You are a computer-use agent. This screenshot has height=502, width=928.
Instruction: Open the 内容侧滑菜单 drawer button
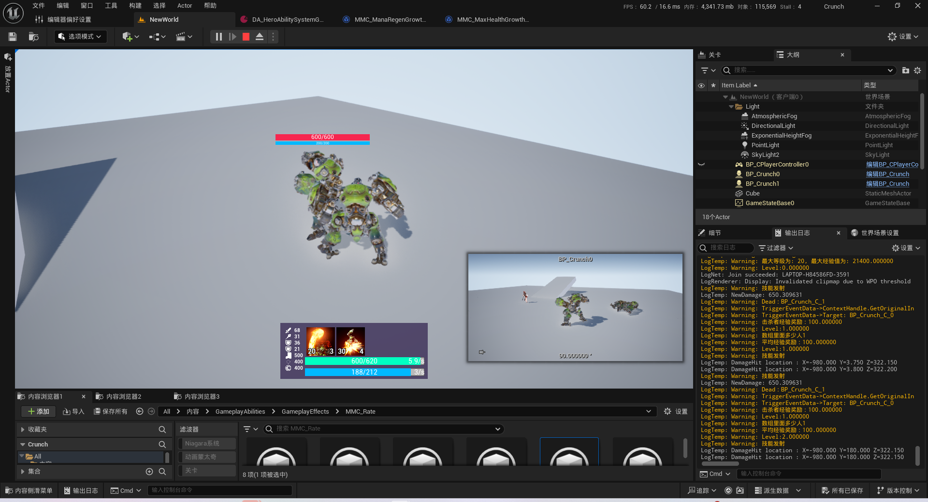tap(29, 491)
